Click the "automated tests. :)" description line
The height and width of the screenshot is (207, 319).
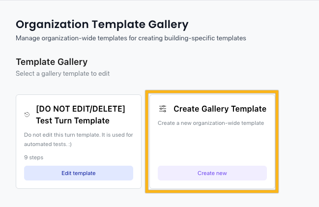48,144
